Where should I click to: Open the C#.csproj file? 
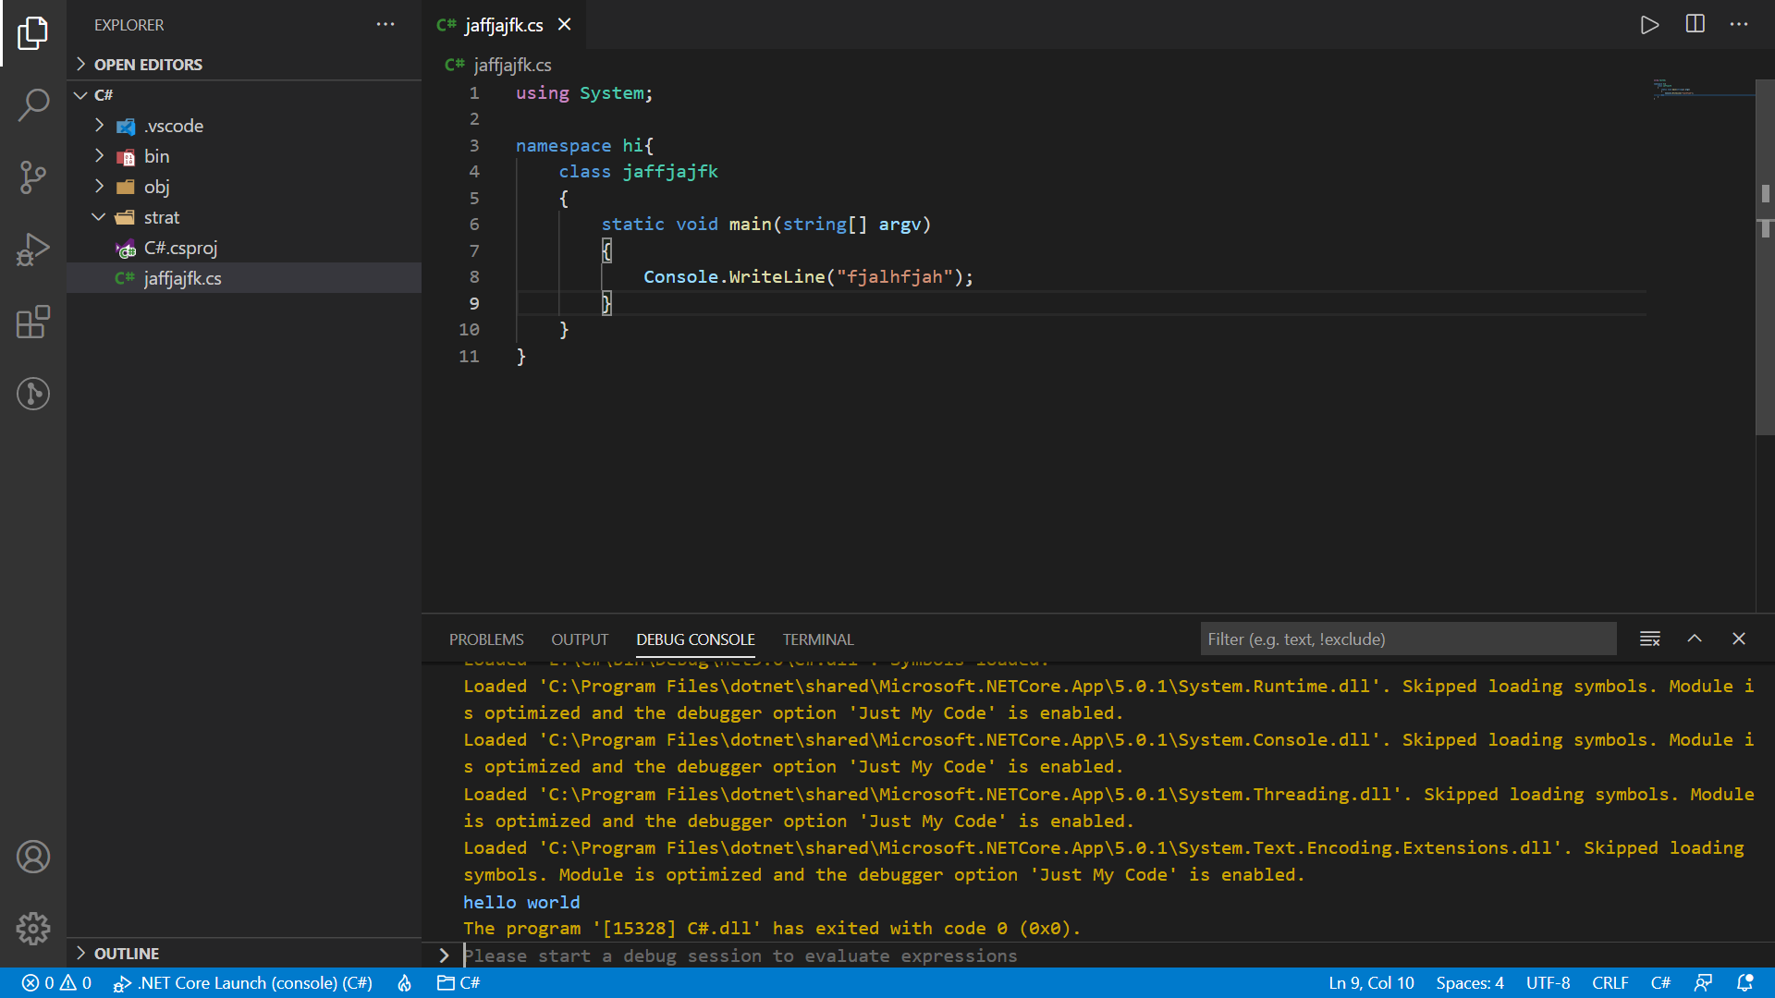(244, 248)
